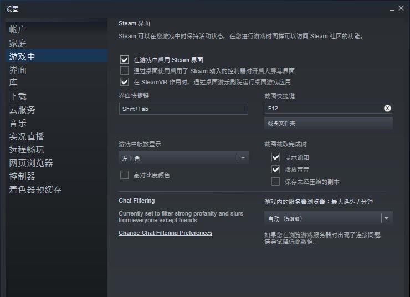The width and height of the screenshot is (410, 297).
Task: Open the 最大延迟 dropdown showing 自动 (5000)
Action: [x=329, y=218]
